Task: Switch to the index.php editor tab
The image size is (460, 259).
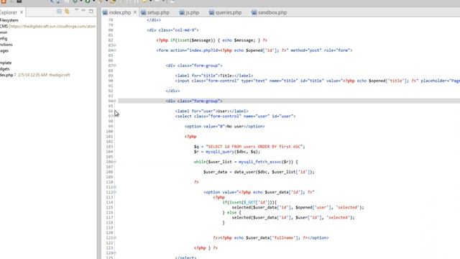Action: point(120,13)
